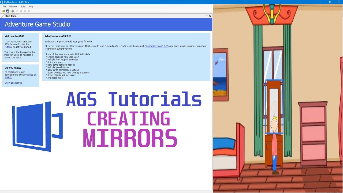Open the Tutorial link in the Welcome box
343x193 pixels.
point(8,47)
